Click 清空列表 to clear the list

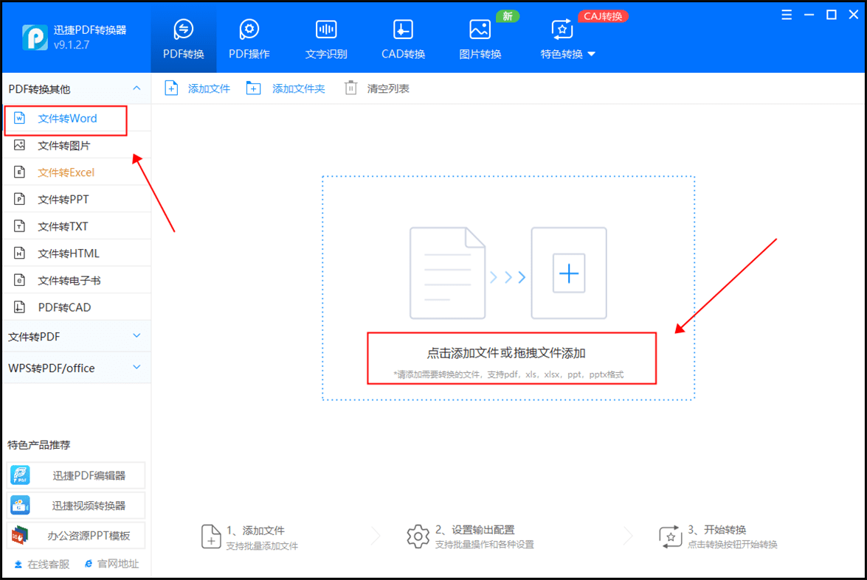point(377,88)
